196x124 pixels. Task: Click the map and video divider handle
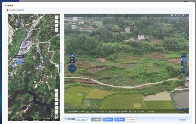(x=61, y=67)
